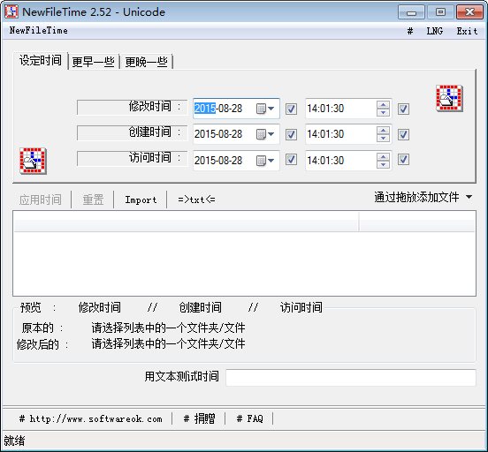Click the NewFileTime icon at top right of the time panel
Image resolution: width=488 pixels, height=452 pixels.
(449, 98)
